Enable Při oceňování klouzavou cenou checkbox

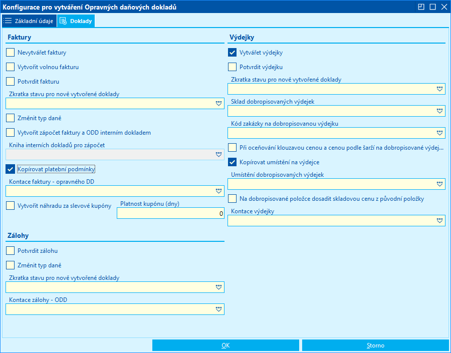tap(232, 148)
